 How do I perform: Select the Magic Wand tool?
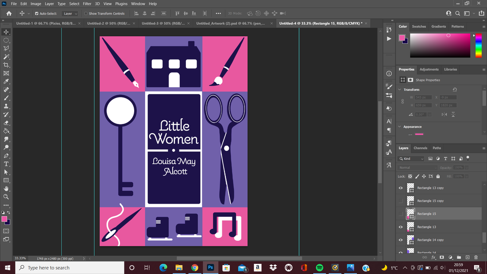(6, 57)
